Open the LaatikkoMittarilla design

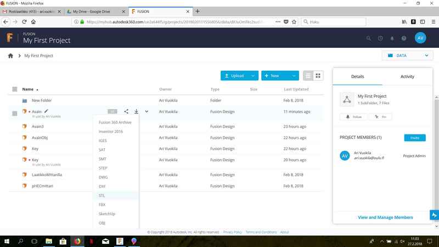coord(47,175)
